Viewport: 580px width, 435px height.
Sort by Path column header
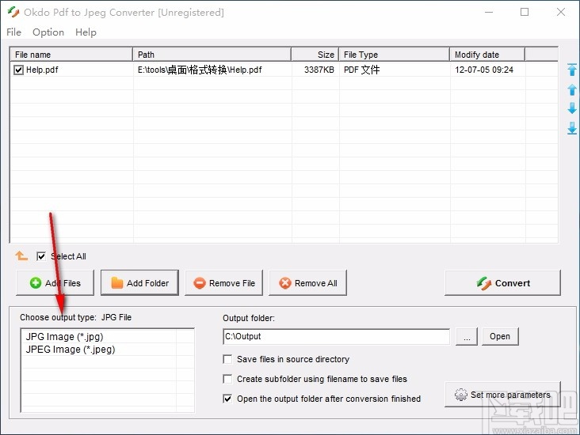212,55
